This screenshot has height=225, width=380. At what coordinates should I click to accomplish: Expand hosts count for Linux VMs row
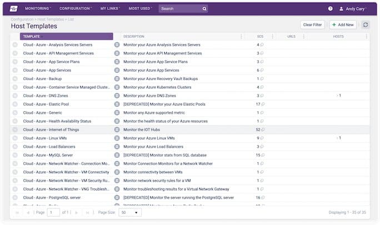(x=339, y=138)
